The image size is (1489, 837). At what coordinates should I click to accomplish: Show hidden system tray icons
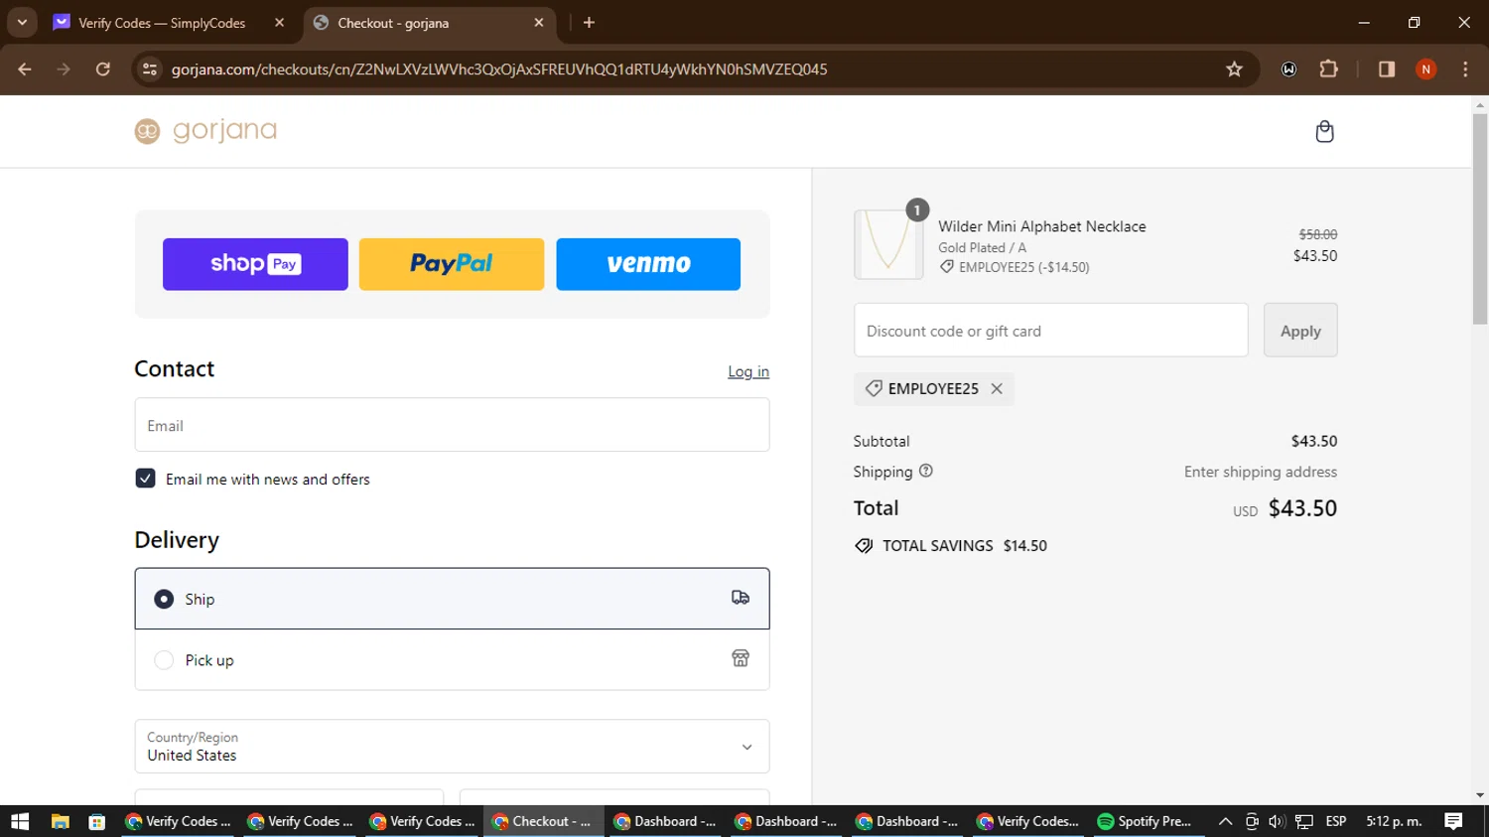[x=1226, y=821]
